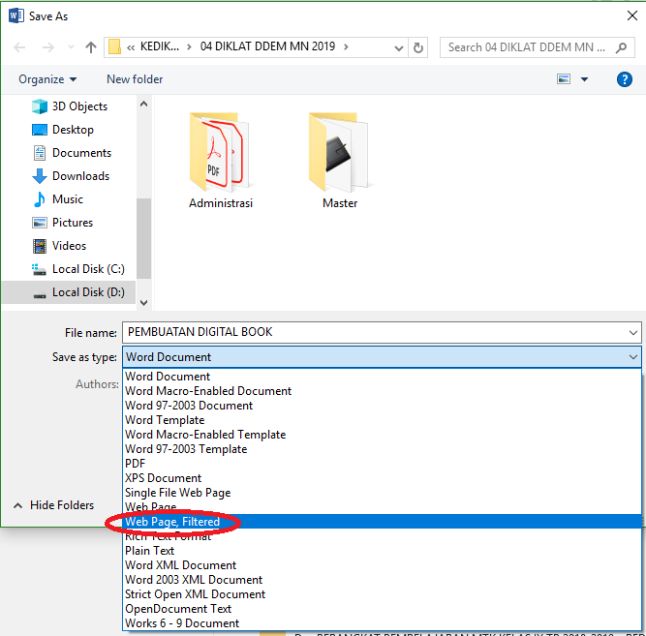This screenshot has height=636, width=646.
Task: Select Documents in navigation pane
Action: tap(72, 153)
